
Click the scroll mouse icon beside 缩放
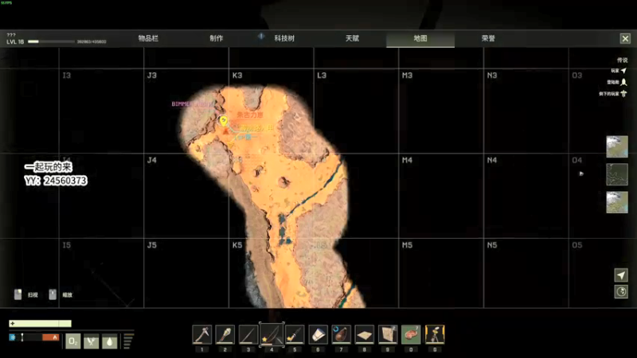click(x=53, y=294)
